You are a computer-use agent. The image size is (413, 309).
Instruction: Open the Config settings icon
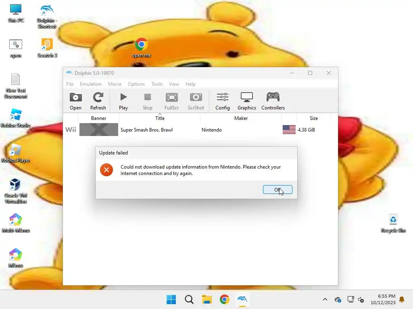(223, 101)
